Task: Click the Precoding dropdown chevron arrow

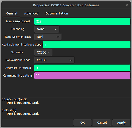Action: point(56,29)
